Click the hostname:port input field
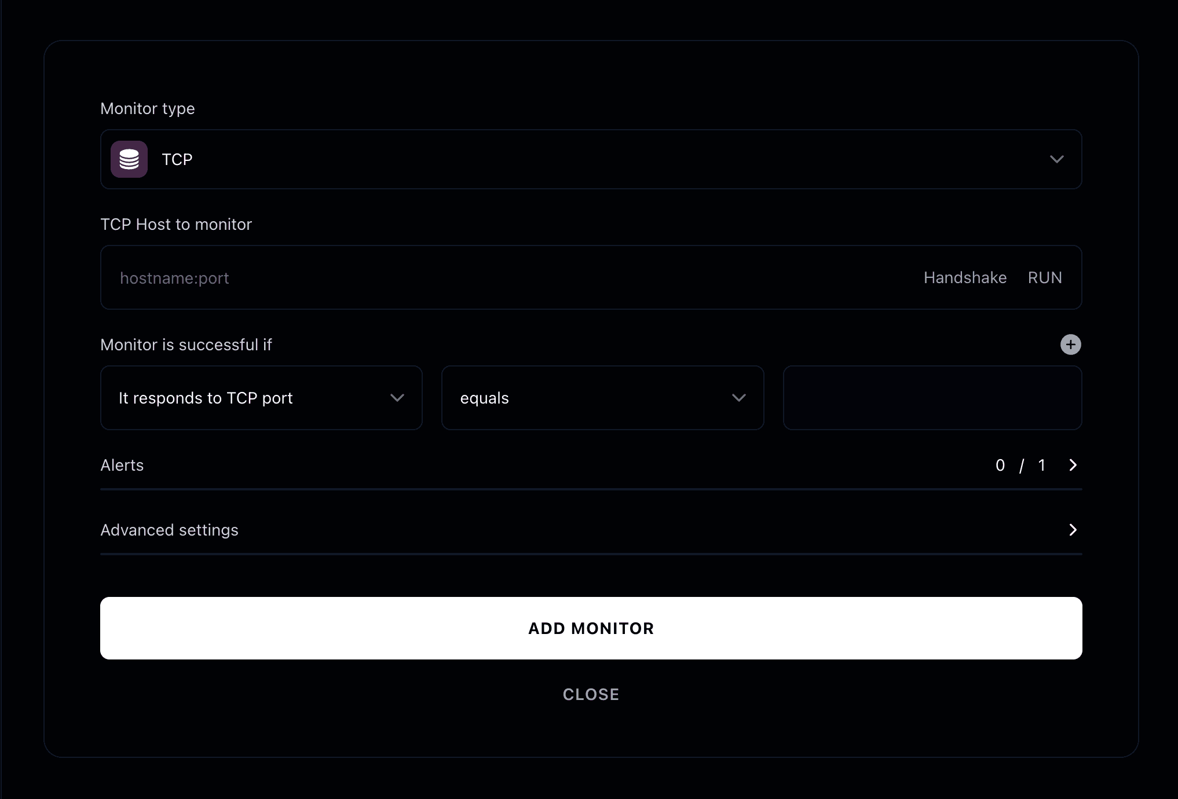 click(x=405, y=278)
